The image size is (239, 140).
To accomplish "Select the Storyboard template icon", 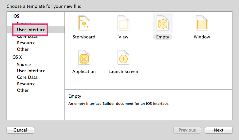I will [84, 23].
